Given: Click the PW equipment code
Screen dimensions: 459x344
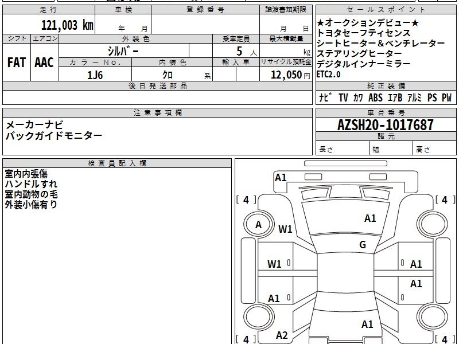Looking at the screenshot, I should [447, 97].
